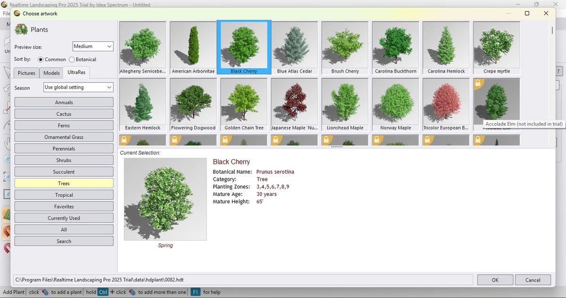Image resolution: width=566 pixels, height=298 pixels.
Task: Open the Shrubs category
Action: [64, 160]
